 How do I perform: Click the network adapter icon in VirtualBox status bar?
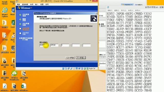pos(69,68)
